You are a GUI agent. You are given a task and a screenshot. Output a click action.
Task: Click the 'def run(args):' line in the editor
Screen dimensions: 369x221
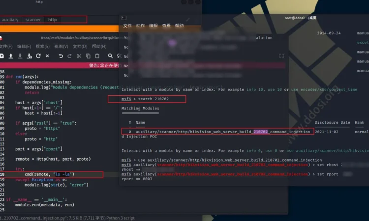22,77
